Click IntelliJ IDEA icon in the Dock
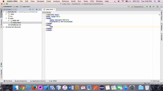 pyautogui.click(x=28, y=88)
